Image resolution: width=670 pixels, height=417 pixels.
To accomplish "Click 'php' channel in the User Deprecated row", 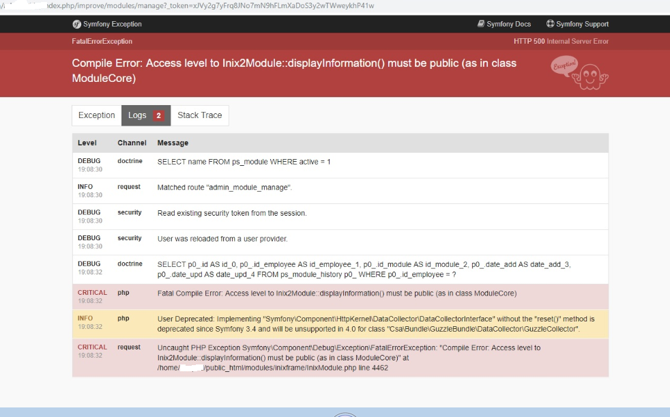I will (123, 318).
